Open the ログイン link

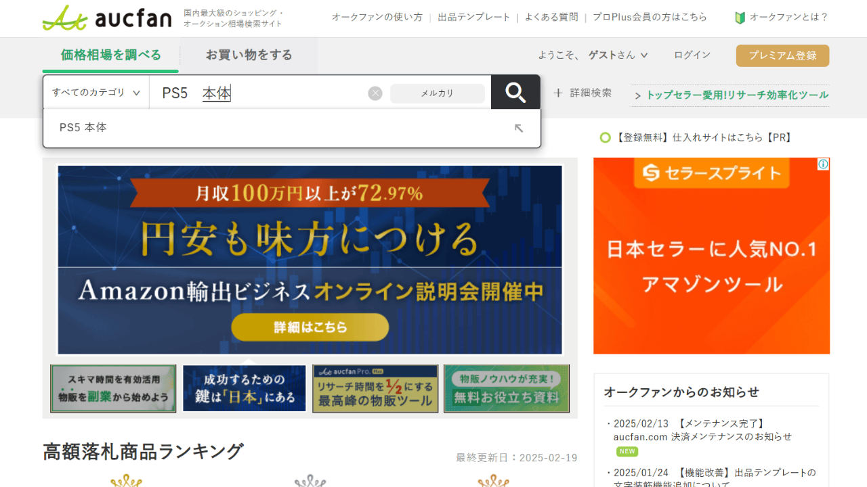[692, 55]
